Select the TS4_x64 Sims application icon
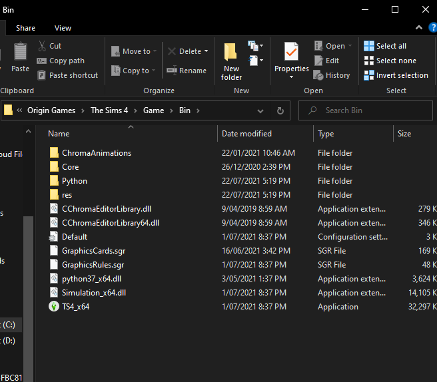 pos(54,307)
